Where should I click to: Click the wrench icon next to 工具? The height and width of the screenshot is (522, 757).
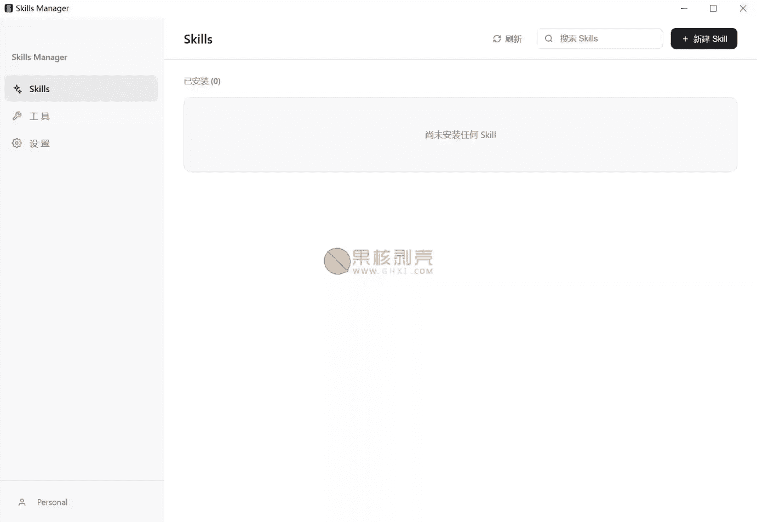(17, 116)
